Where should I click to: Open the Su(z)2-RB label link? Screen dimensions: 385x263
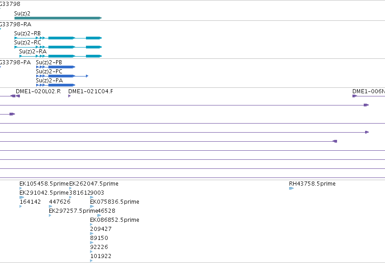27,33
